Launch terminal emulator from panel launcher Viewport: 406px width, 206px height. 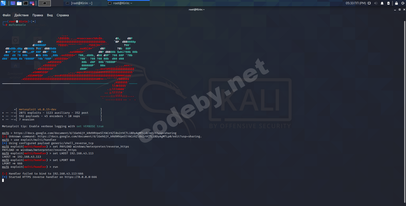(x=26, y=3)
